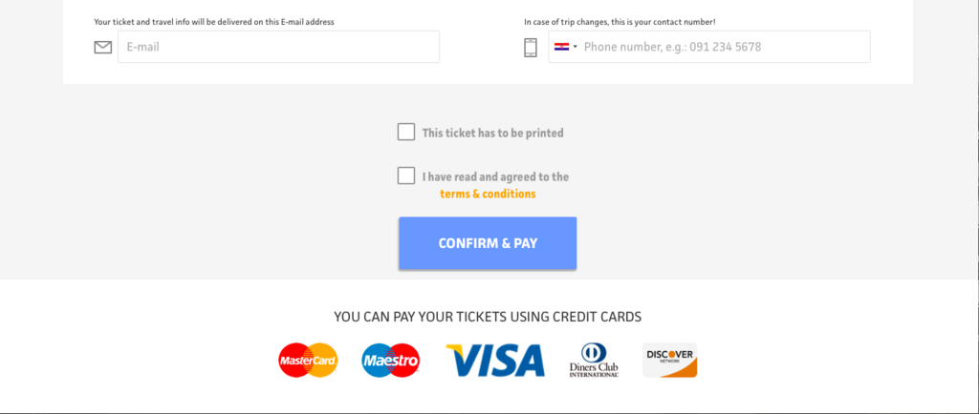979x414 pixels.
Task: Click the Diners Club International logo
Action: coord(594,360)
